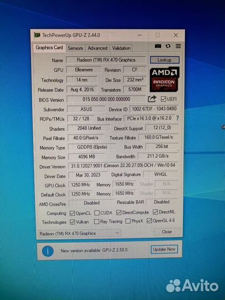Open the Radeon RX 470 GPU selector dropdown
Image resolution: width=225 pixels, height=300 pixels.
coord(79,233)
